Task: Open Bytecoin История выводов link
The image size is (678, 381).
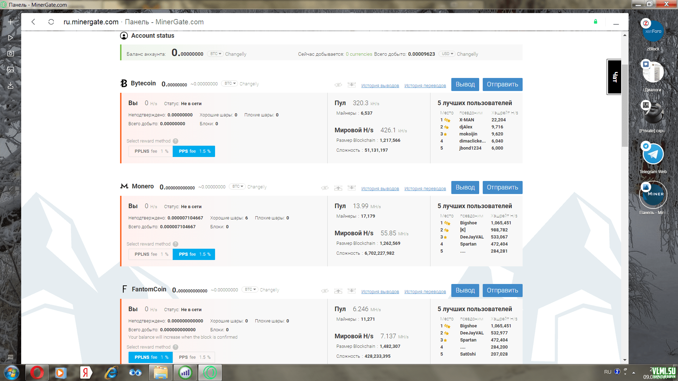Action: coord(380,86)
